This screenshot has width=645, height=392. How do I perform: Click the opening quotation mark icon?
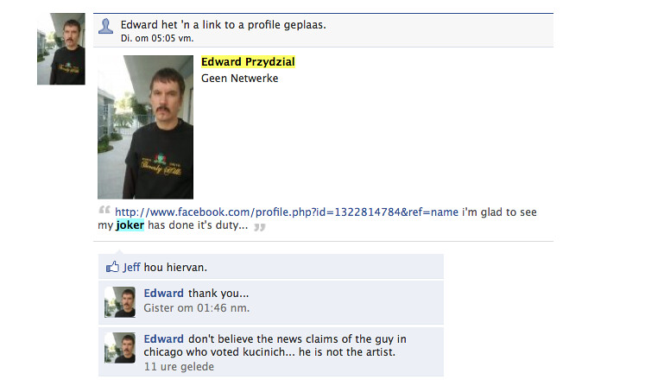[x=104, y=210]
